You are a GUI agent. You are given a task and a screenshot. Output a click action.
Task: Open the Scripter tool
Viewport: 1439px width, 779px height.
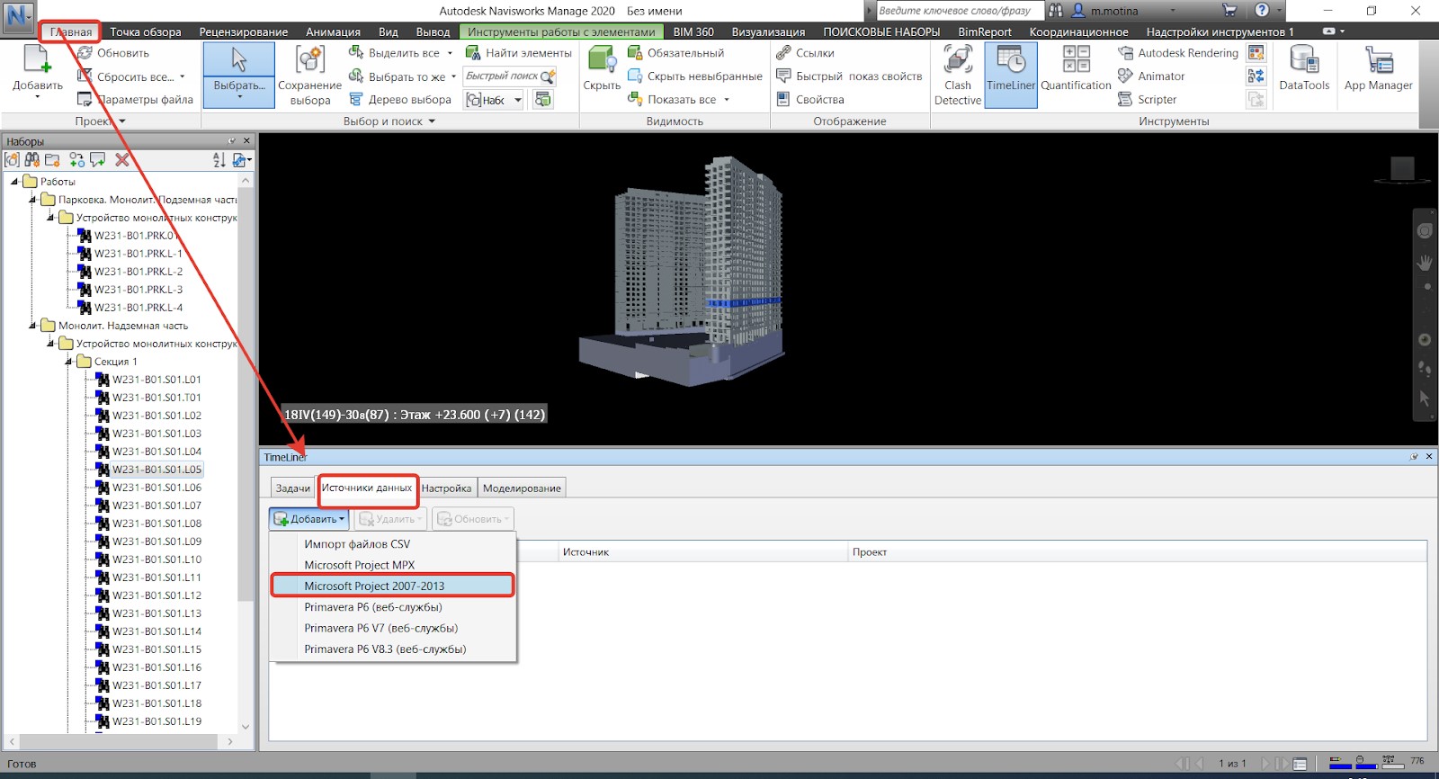1147,100
